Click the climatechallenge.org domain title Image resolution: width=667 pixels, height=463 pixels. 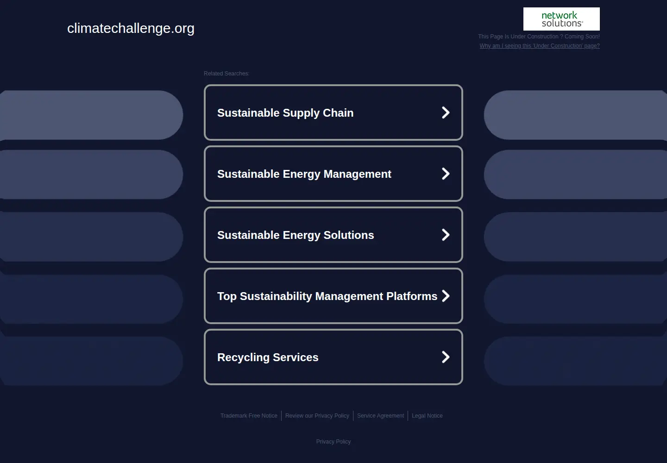131,28
